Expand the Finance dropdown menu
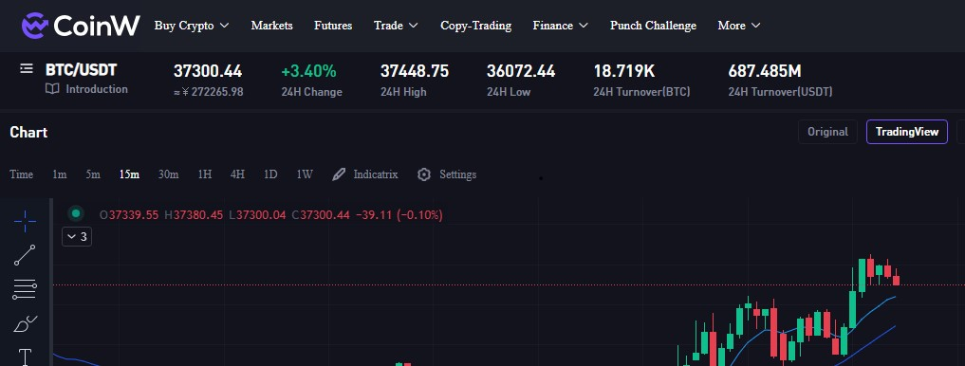The image size is (965, 366). coord(560,26)
